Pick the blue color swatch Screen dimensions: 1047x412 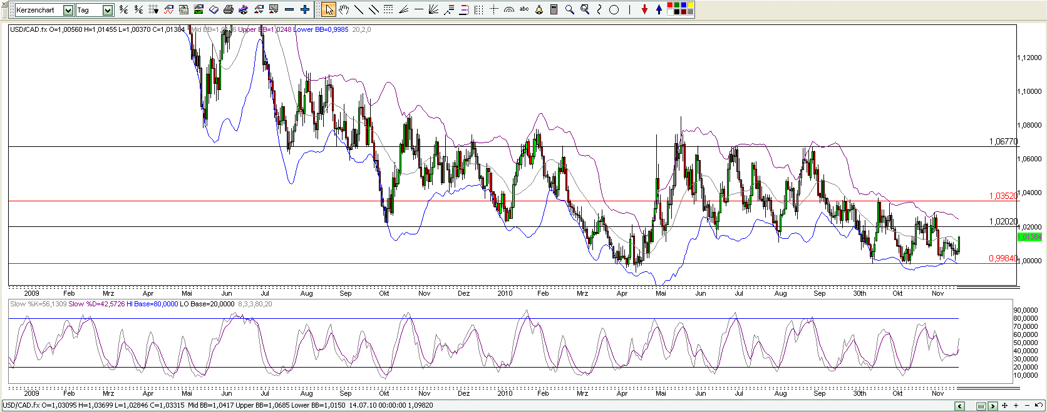[683, 5]
